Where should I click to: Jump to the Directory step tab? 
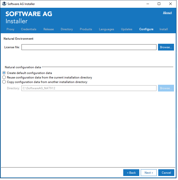click(67, 29)
